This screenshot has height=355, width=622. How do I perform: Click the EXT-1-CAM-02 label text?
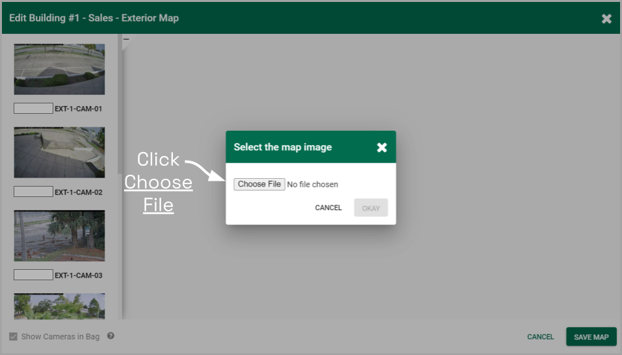[x=79, y=192]
